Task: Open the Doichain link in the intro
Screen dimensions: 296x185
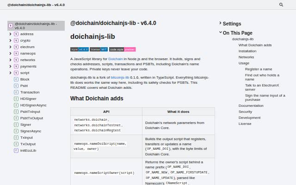Action: click(x=116, y=59)
